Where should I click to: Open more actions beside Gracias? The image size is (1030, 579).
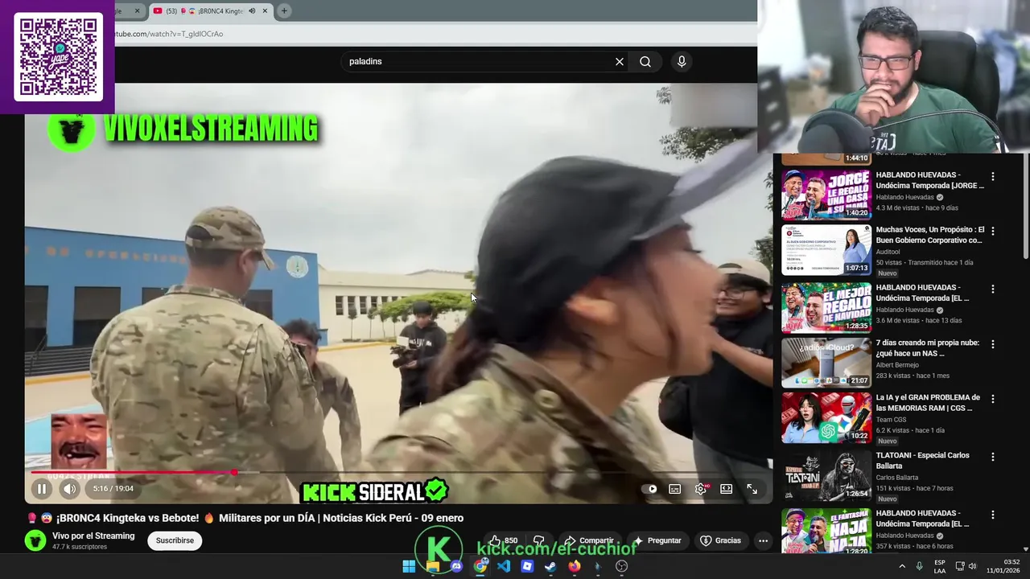pyautogui.click(x=763, y=540)
